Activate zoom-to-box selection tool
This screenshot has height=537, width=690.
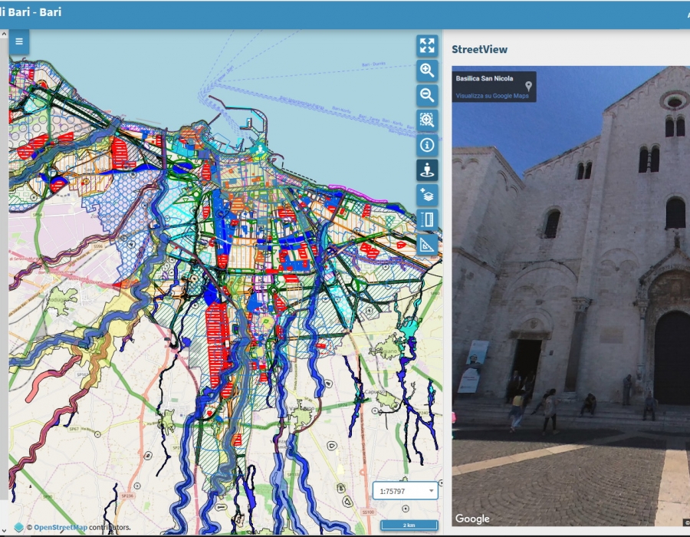pos(427,120)
